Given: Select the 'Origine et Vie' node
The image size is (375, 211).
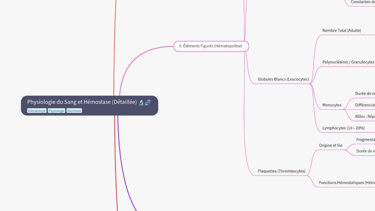Looking at the screenshot, I should coord(330,145).
